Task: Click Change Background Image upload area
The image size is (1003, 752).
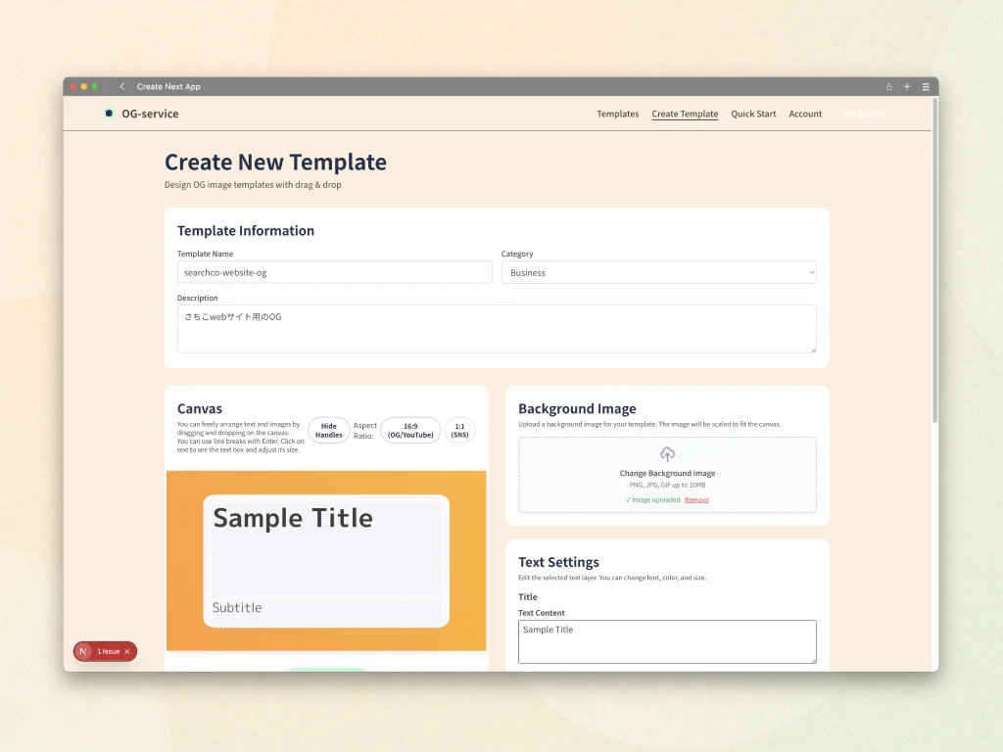Action: tap(667, 474)
